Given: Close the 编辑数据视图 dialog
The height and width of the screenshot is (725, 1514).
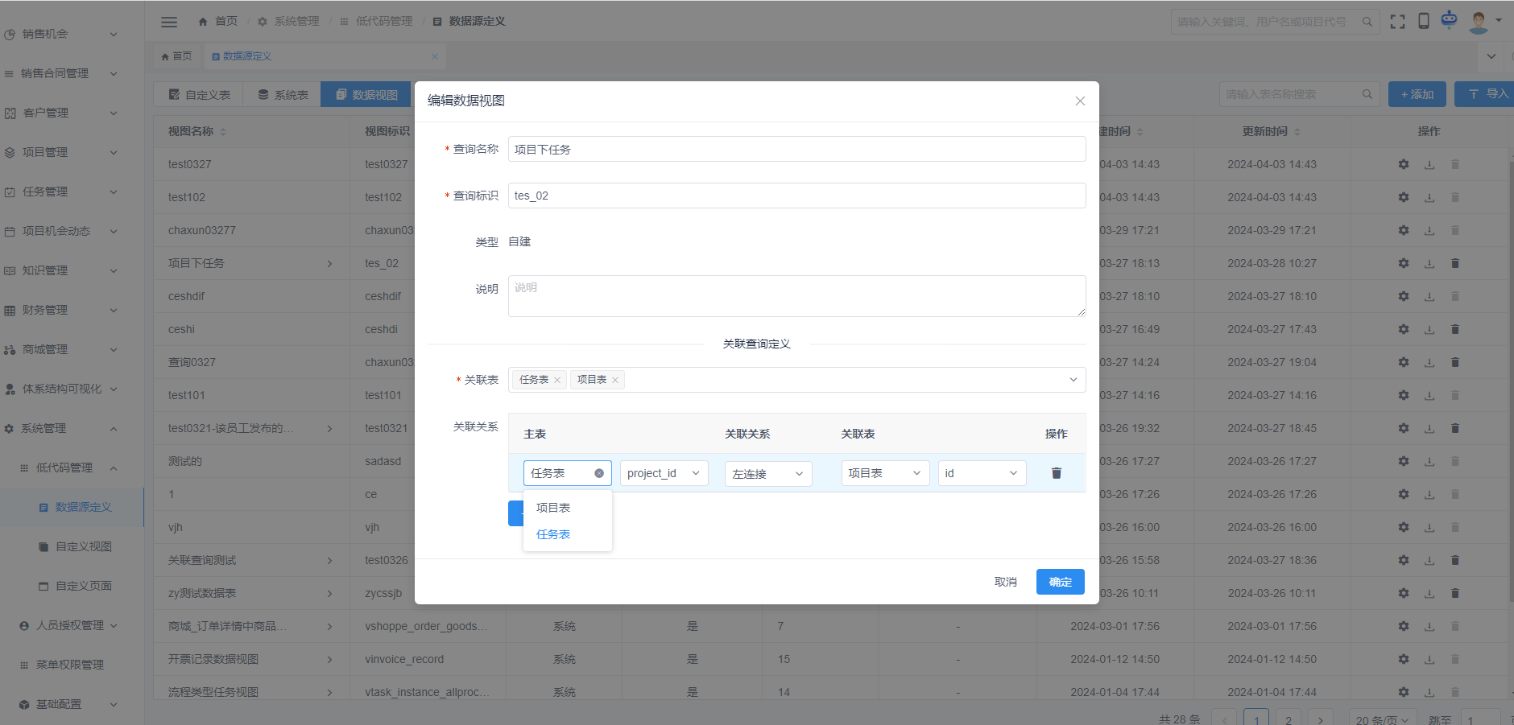Looking at the screenshot, I should point(1080,101).
